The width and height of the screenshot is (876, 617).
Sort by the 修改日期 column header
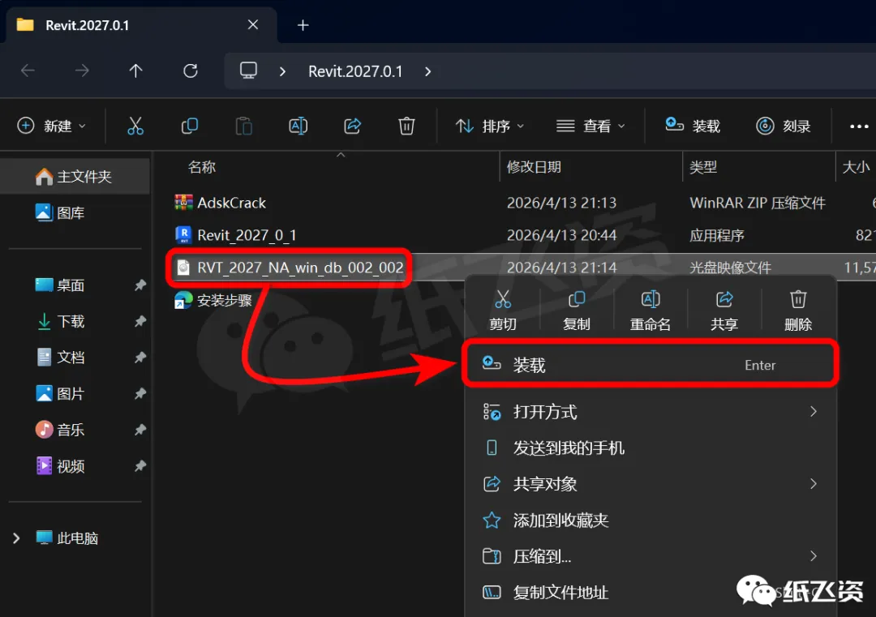coord(534,167)
